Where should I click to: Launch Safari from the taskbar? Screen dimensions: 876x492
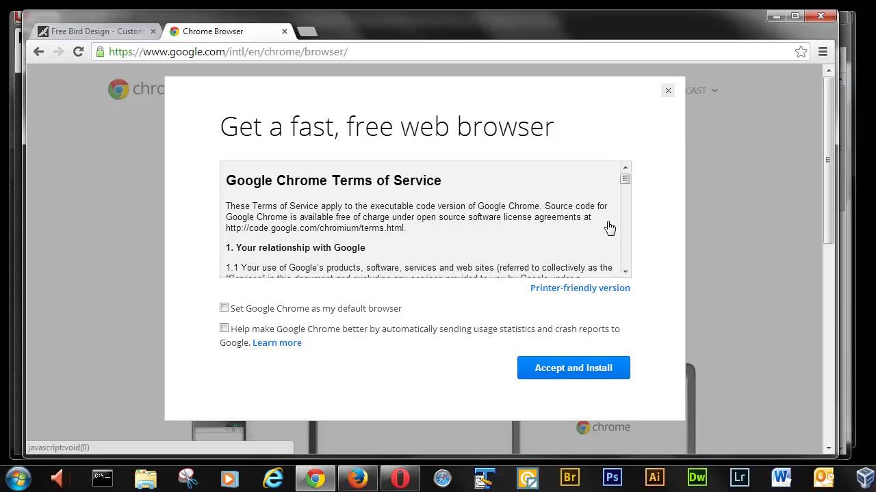click(x=442, y=478)
